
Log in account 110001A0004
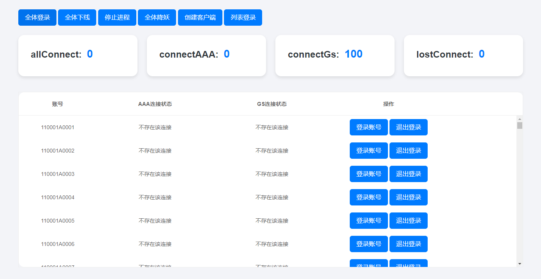point(368,197)
